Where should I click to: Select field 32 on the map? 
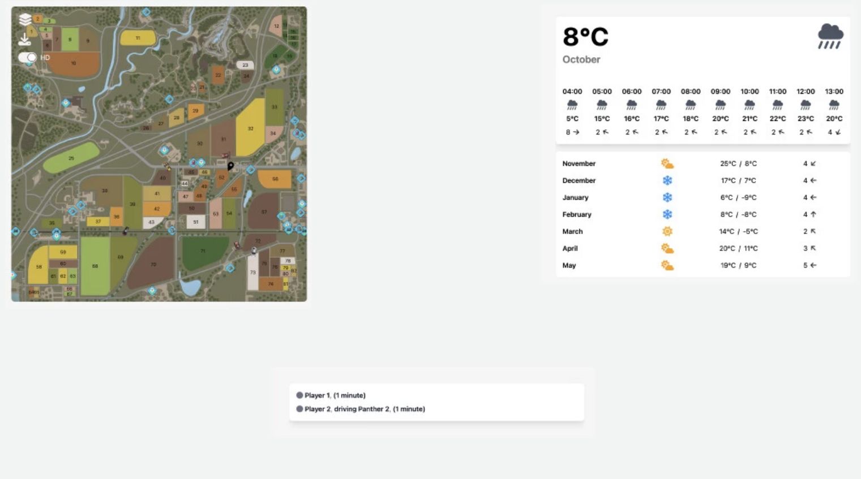tap(250, 128)
